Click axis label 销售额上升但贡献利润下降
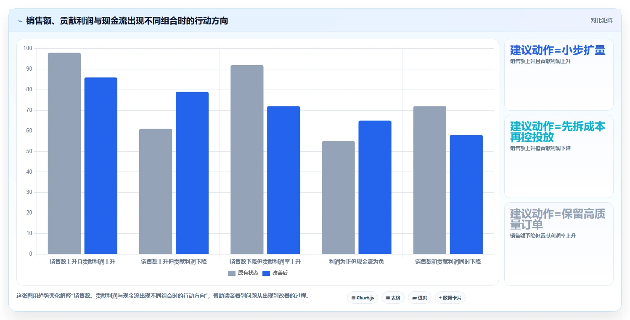 (174, 262)
